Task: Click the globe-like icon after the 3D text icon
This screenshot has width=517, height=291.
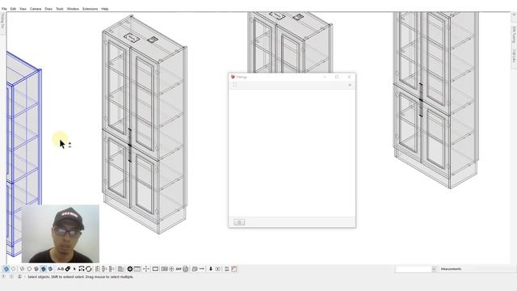Action: click(186, 269)
